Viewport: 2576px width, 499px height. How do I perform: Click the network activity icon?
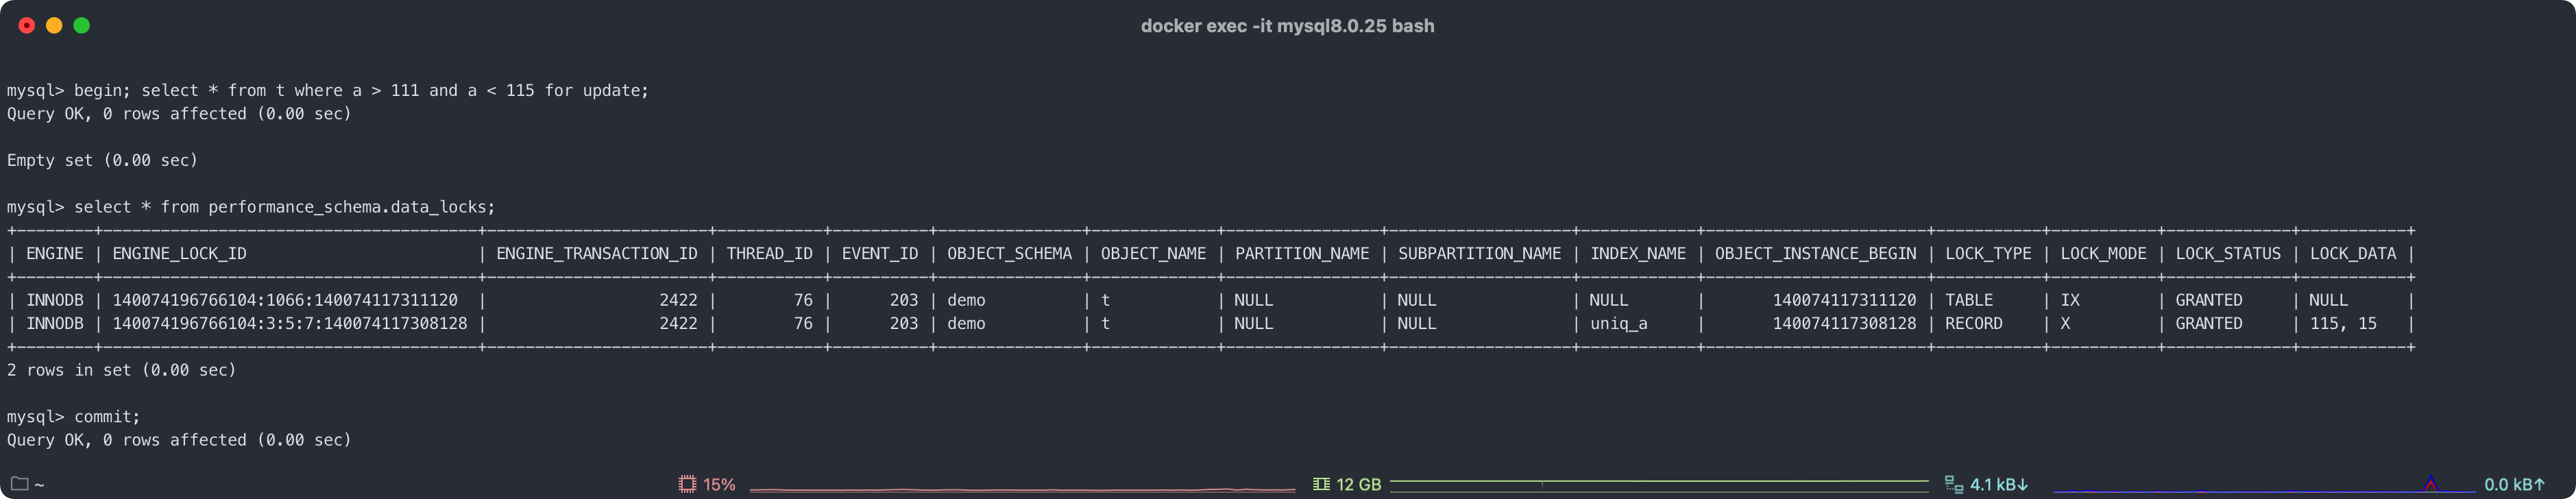click(x=1953, y=484)
